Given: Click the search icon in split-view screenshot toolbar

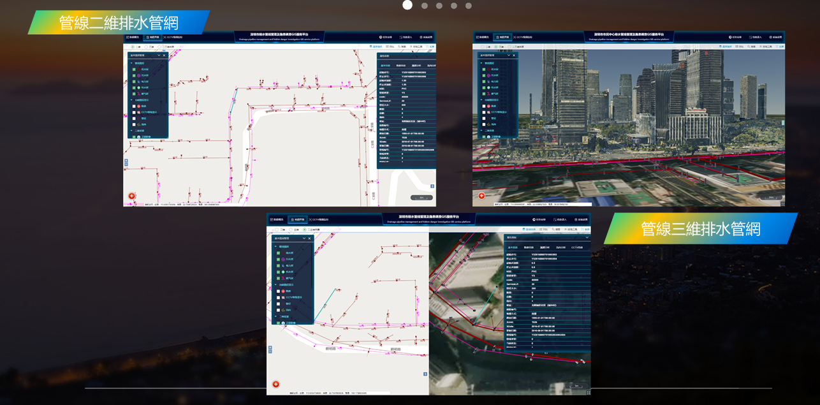Looking at the screenshot, I should pyautogui.click(x=554, y=229).
